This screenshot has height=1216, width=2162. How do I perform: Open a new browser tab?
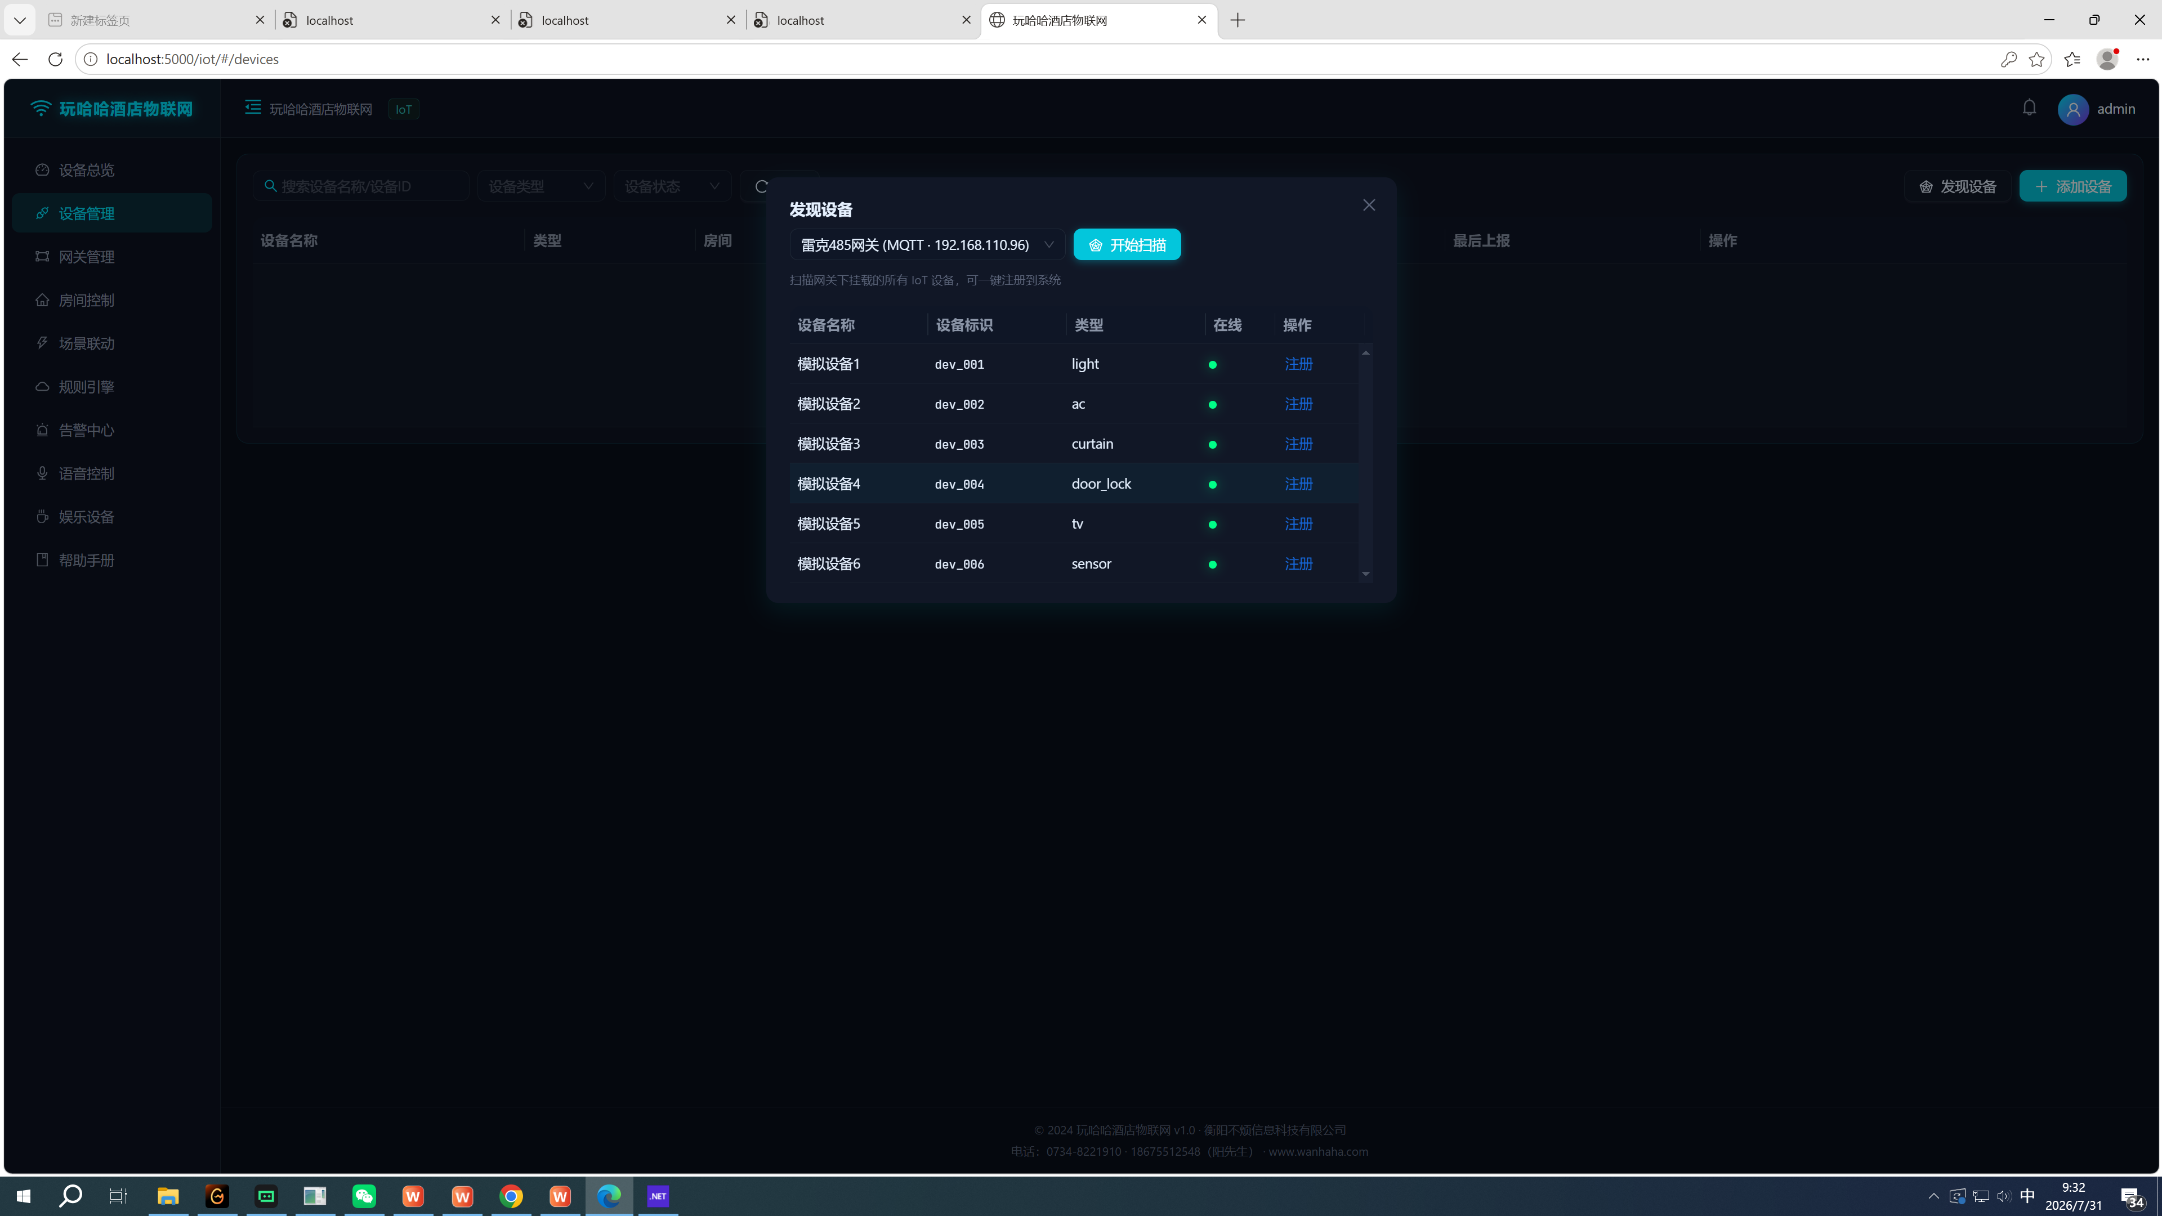pos(1238,20)
